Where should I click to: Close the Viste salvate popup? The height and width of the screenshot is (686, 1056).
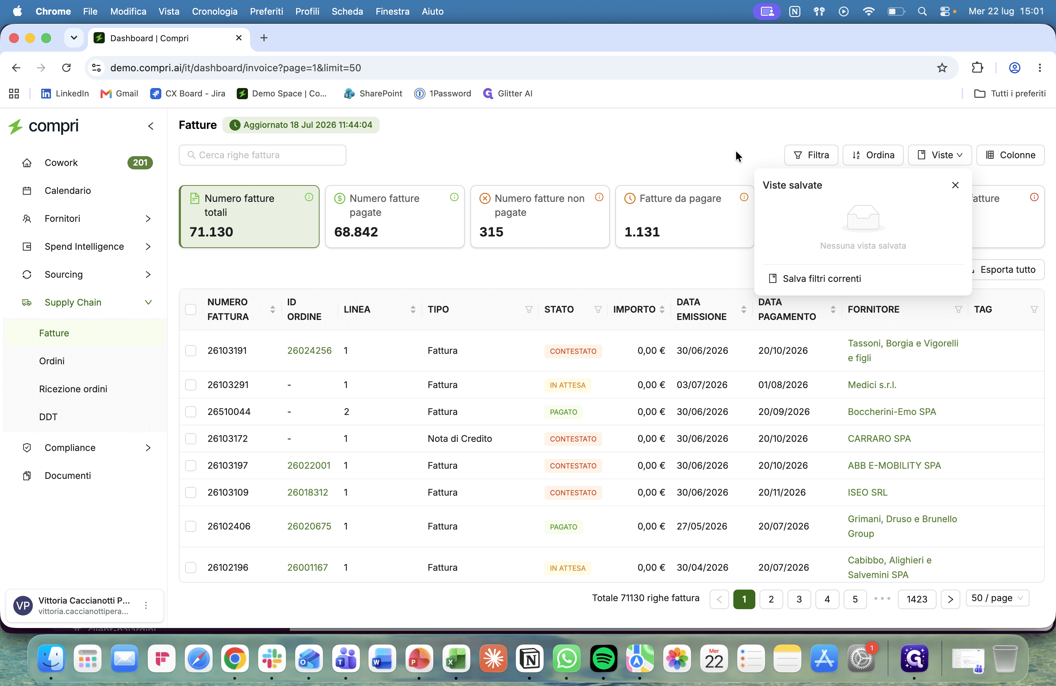point(955,185)
